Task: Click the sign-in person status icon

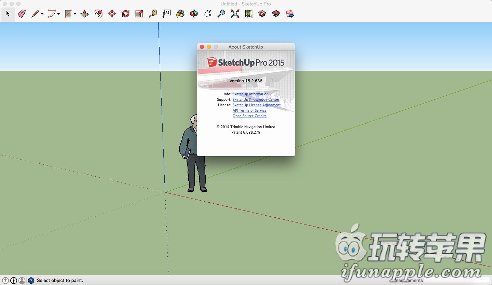Action: coord(22,281)
